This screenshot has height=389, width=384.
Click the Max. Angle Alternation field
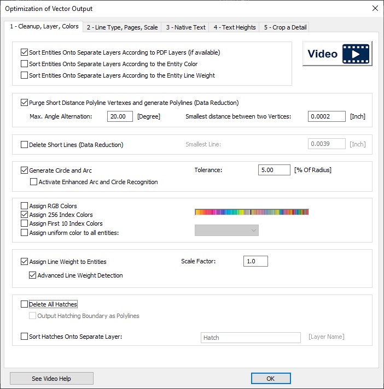pyautogui.click(x=120, y=116)
